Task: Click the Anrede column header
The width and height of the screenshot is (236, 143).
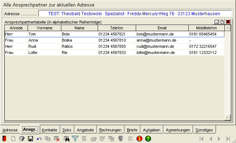Action: pos(16,28)
